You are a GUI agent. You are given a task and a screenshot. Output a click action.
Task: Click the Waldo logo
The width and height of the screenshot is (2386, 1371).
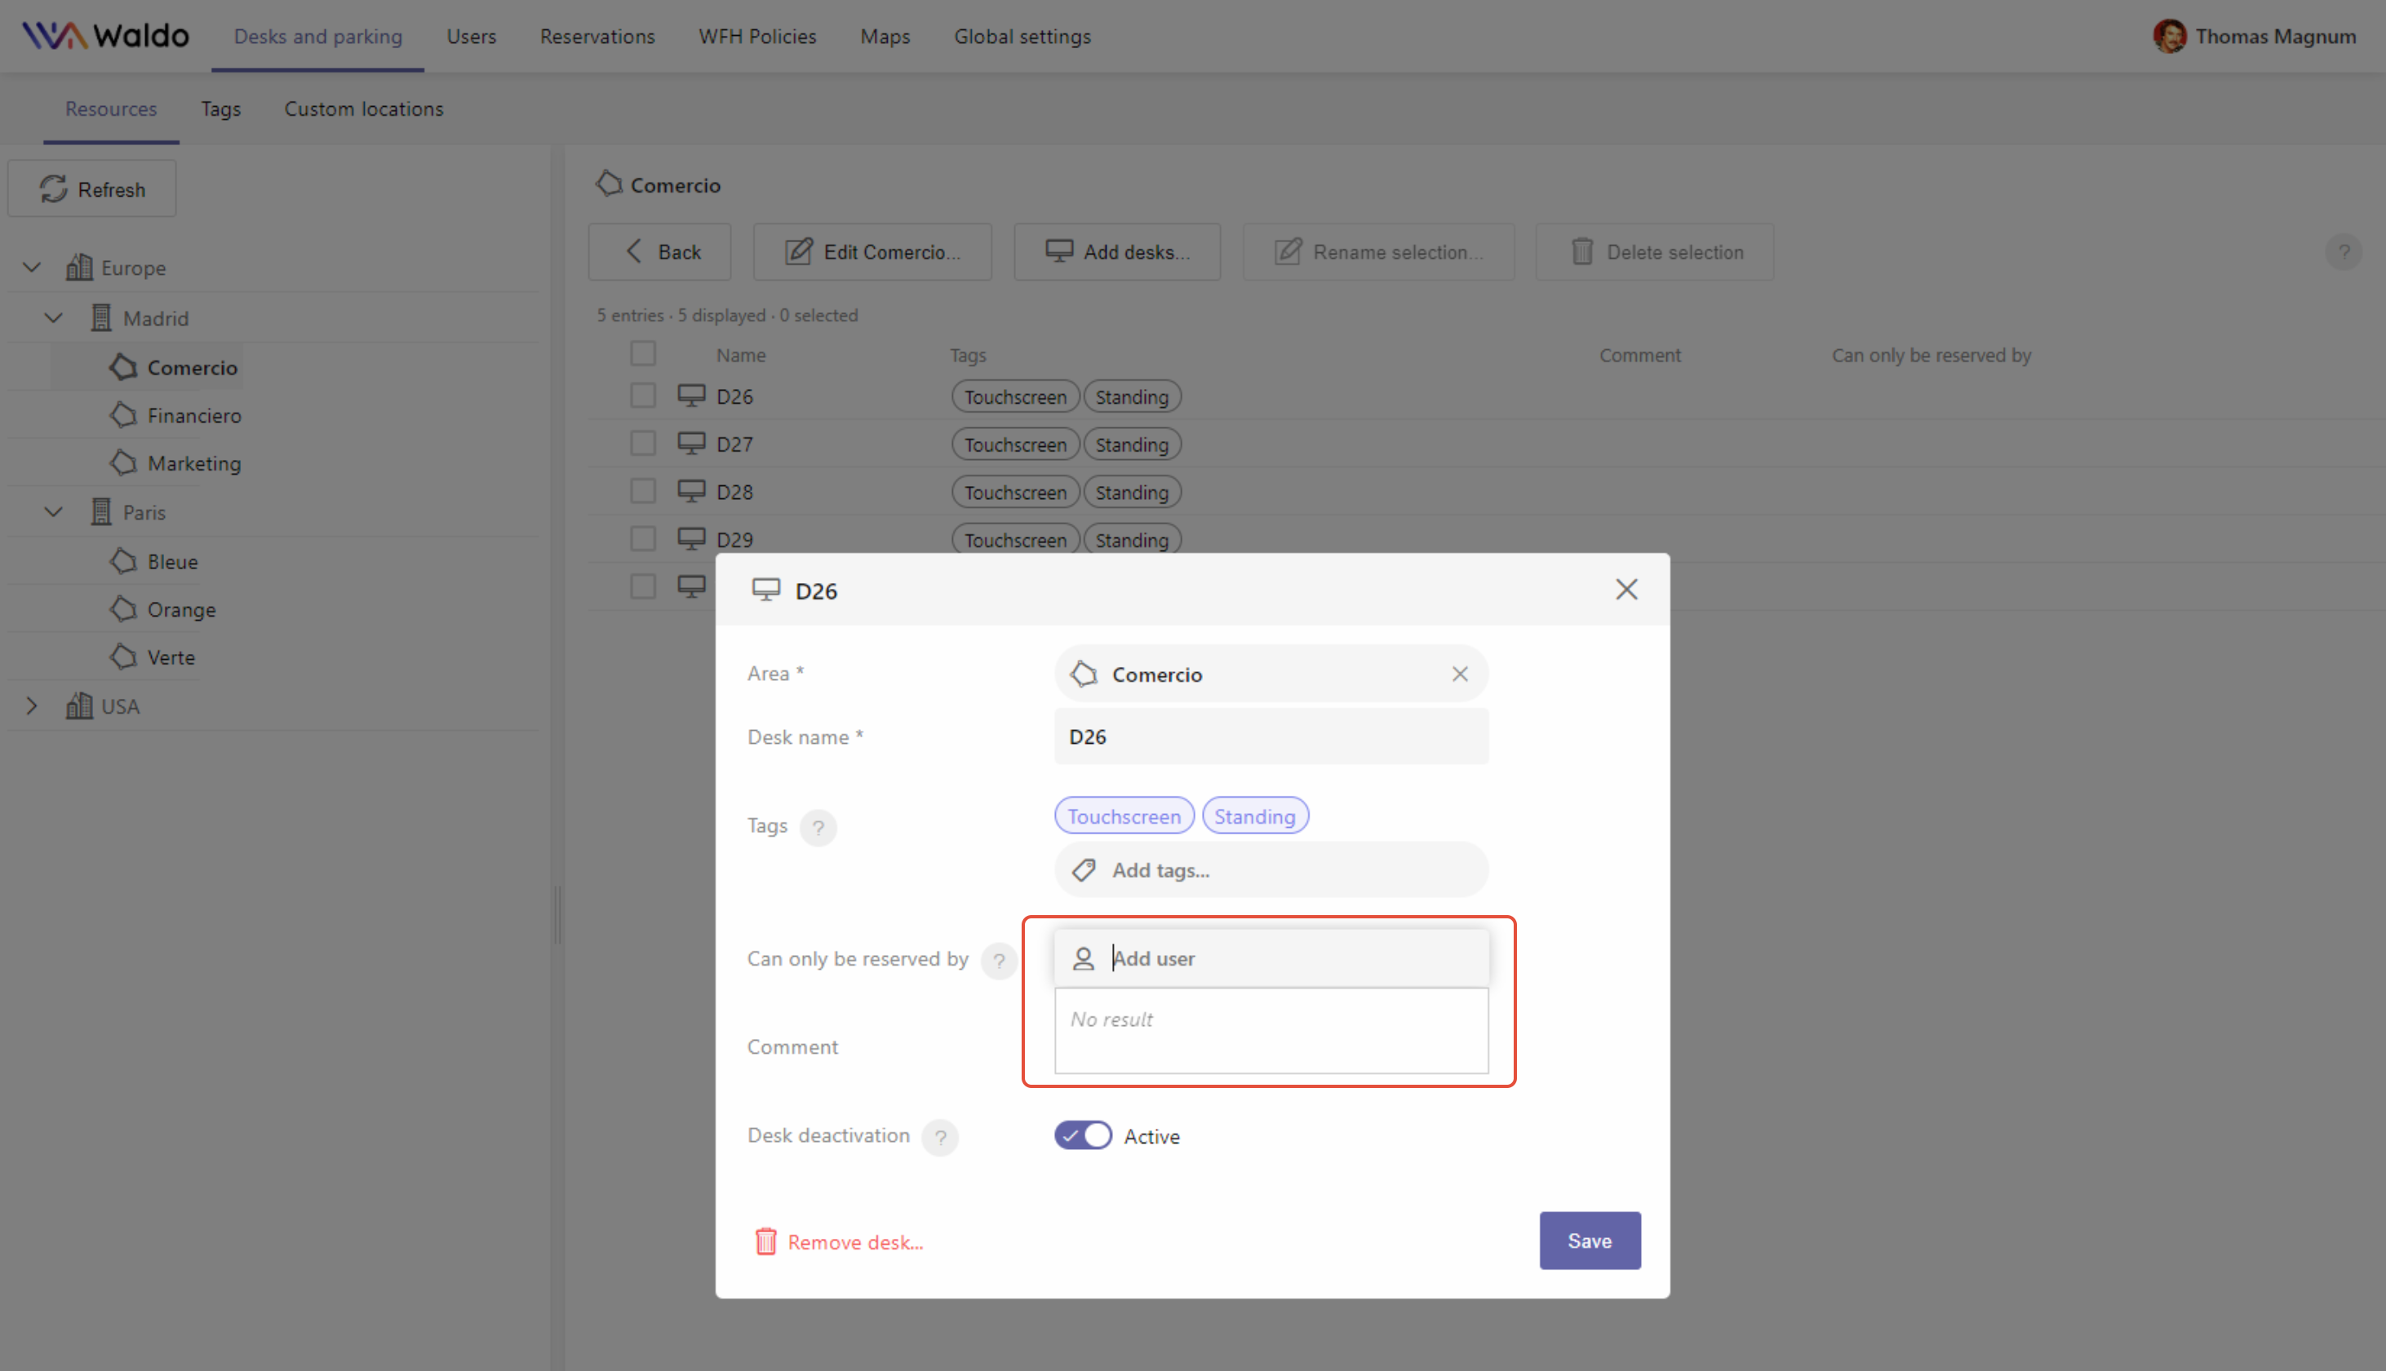(x=105, y=36)
